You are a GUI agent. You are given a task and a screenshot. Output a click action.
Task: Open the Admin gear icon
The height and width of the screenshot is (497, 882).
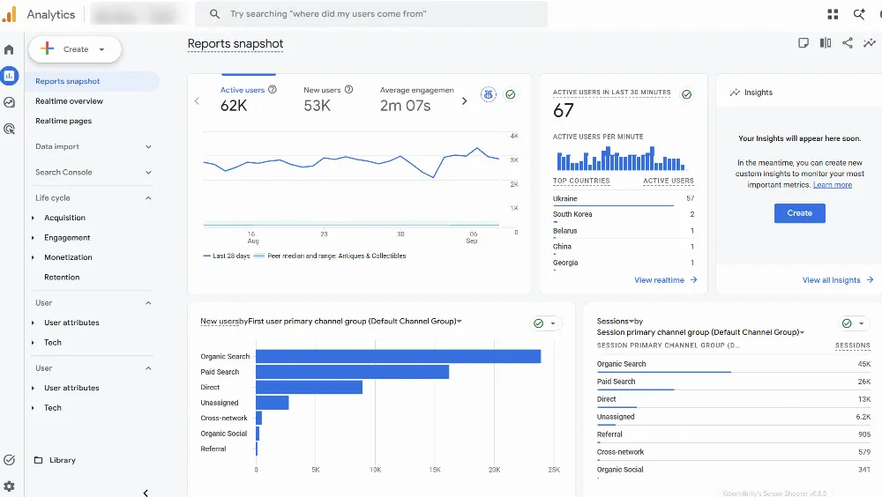(x=9, y=486)
